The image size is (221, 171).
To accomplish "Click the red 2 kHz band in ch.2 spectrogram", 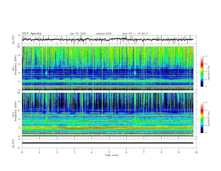I will click(108, 127).
